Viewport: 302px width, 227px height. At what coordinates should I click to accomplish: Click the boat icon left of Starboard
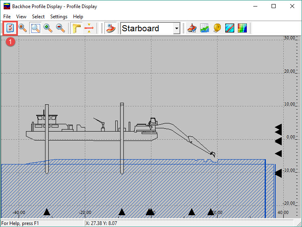point(110,28)
